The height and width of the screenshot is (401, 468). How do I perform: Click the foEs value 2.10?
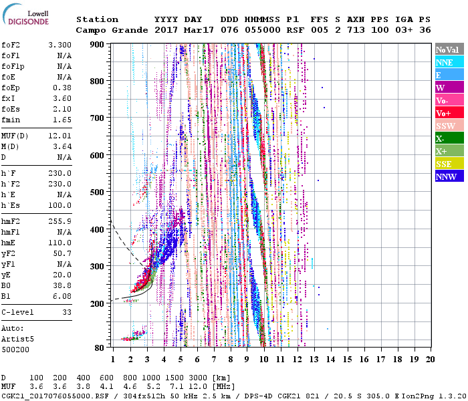[x=62, y=109]
